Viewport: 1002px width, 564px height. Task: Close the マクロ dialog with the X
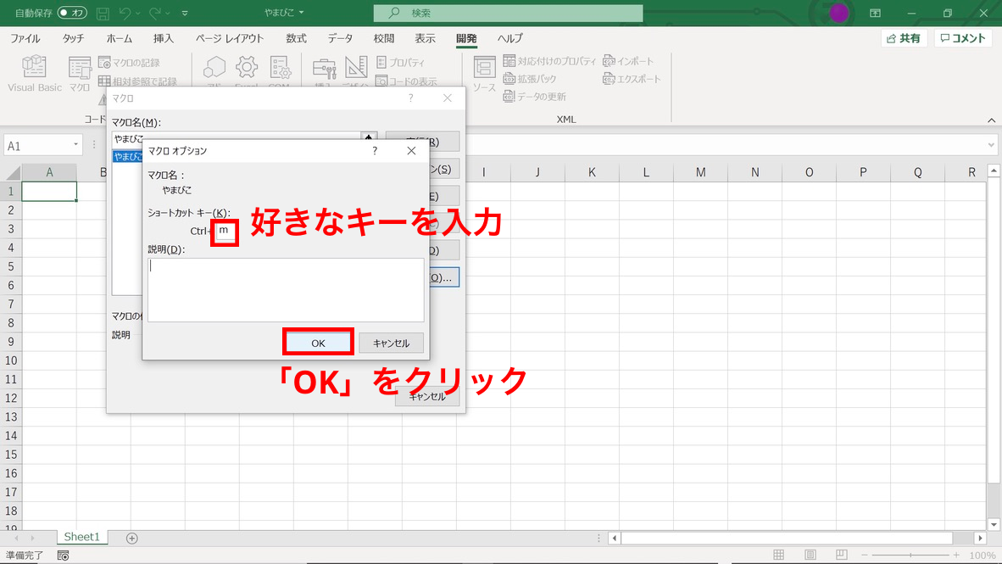pyautogui.click(x=448, y=98)
